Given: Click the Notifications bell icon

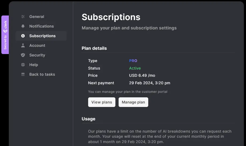Looking at the screenshot, I should [23, 26].
